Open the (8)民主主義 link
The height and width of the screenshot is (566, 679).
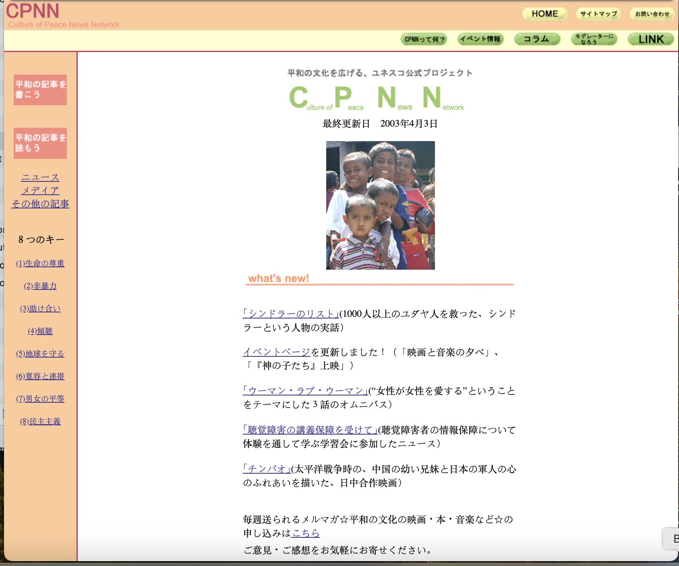(40, 421)
